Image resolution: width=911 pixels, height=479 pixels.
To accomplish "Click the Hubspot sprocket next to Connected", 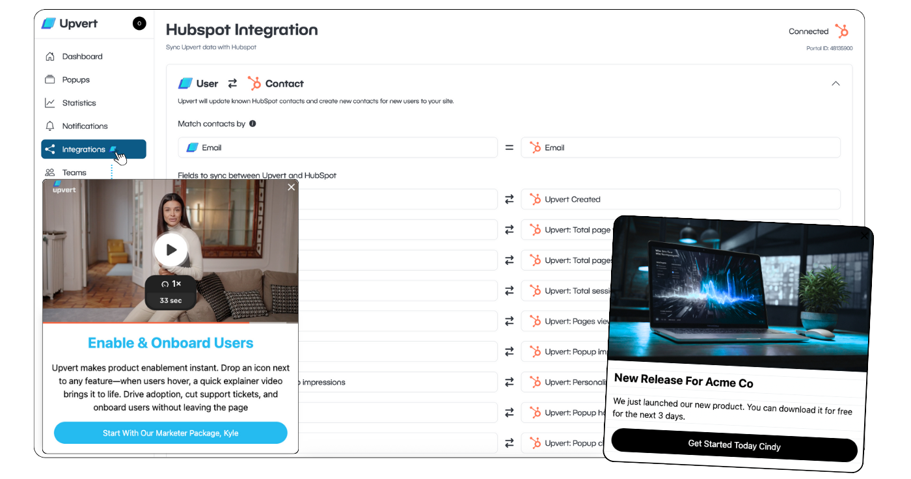I will (x=842, y=31).
